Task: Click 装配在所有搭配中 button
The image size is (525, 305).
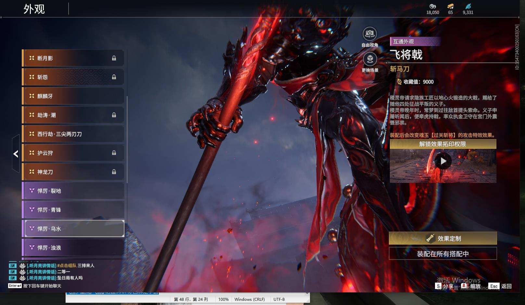Action: (443, 254)
